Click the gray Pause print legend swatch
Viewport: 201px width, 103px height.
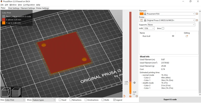click(4, 16)
